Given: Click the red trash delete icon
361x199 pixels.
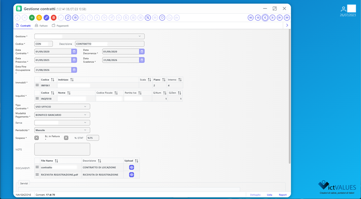Looking at the screenshot, I should pyautogui.click(x=54, y=18).
